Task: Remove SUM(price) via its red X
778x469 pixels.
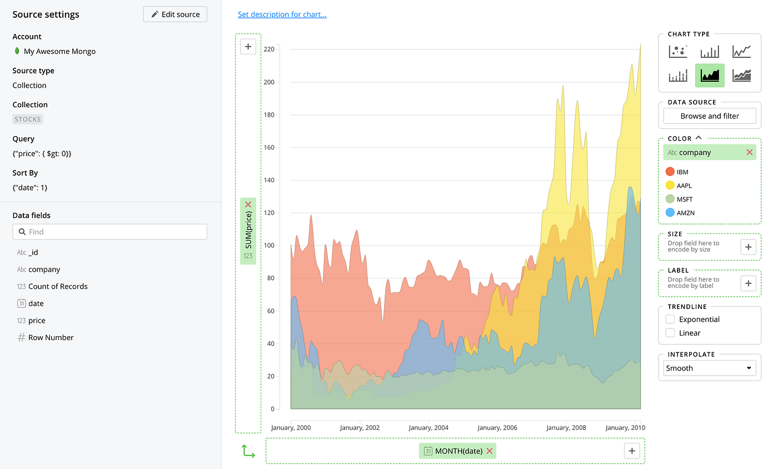Action: pos(248,204)
